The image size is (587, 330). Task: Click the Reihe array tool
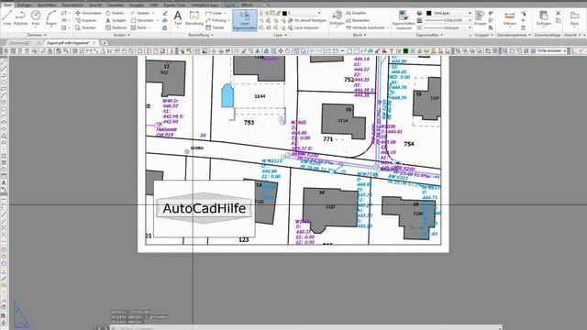point(138,27)
